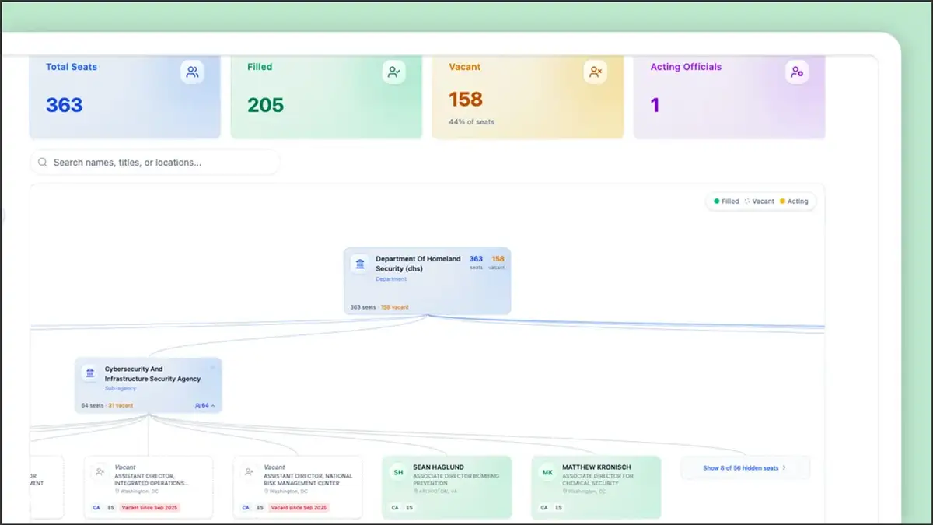The width and height of the screenshot is (933, 525).
Task: Open the Vacant 158 summary card
Action: [528, 96]
